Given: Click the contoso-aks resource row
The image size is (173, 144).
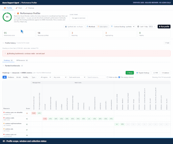Looking at the screenshot, I should 86,130.
